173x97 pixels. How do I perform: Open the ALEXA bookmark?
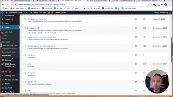point(85,8)
